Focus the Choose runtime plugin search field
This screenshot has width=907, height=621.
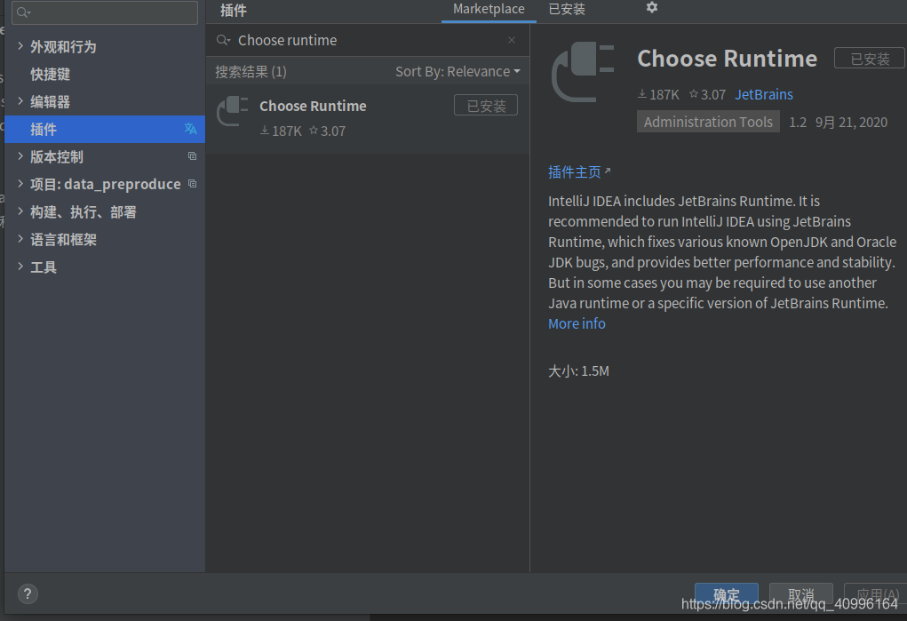point(368,40)
